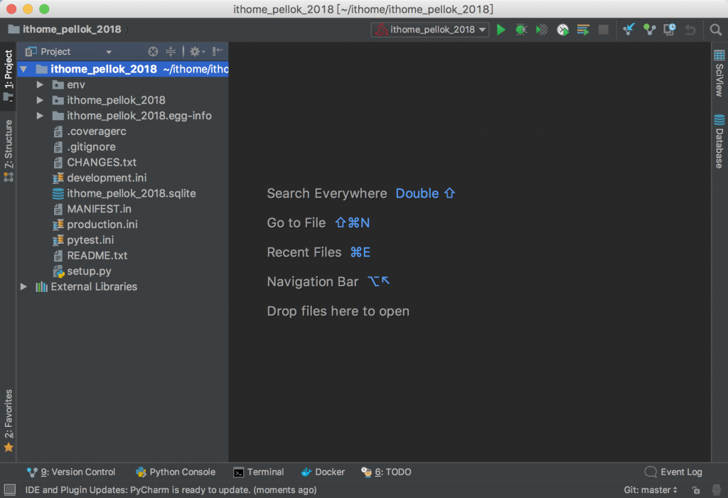
Task: Hide the Project tool window
Action: coord(218,52)
